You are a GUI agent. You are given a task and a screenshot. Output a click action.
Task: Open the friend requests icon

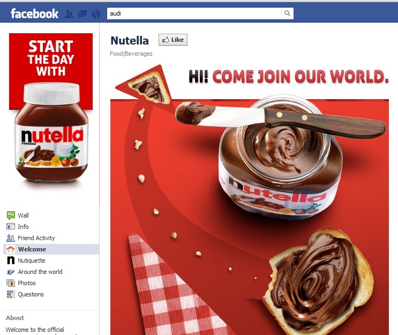click(69, 14)
